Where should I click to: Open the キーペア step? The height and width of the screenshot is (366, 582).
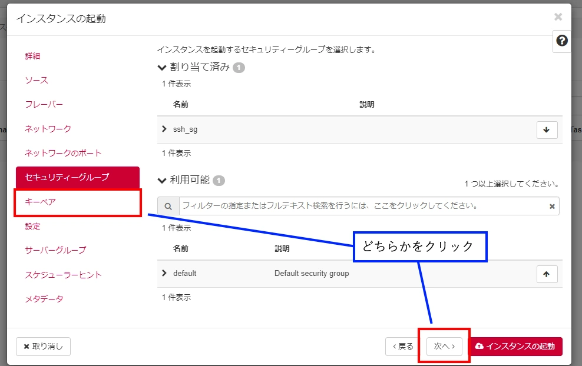tap(41, 201)
